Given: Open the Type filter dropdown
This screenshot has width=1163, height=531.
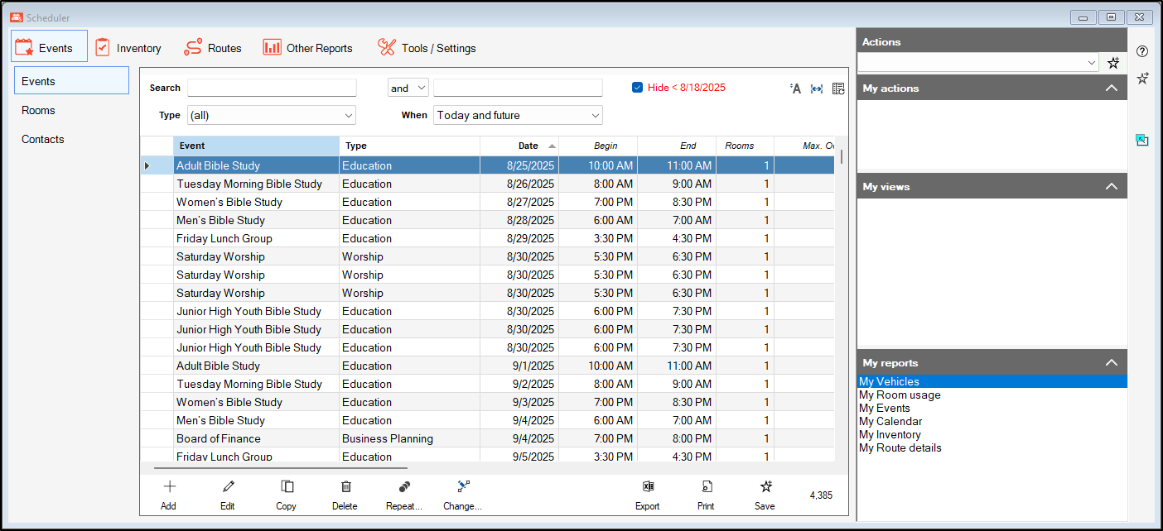Looking at the screenshot, I should [x=271, y=116].
